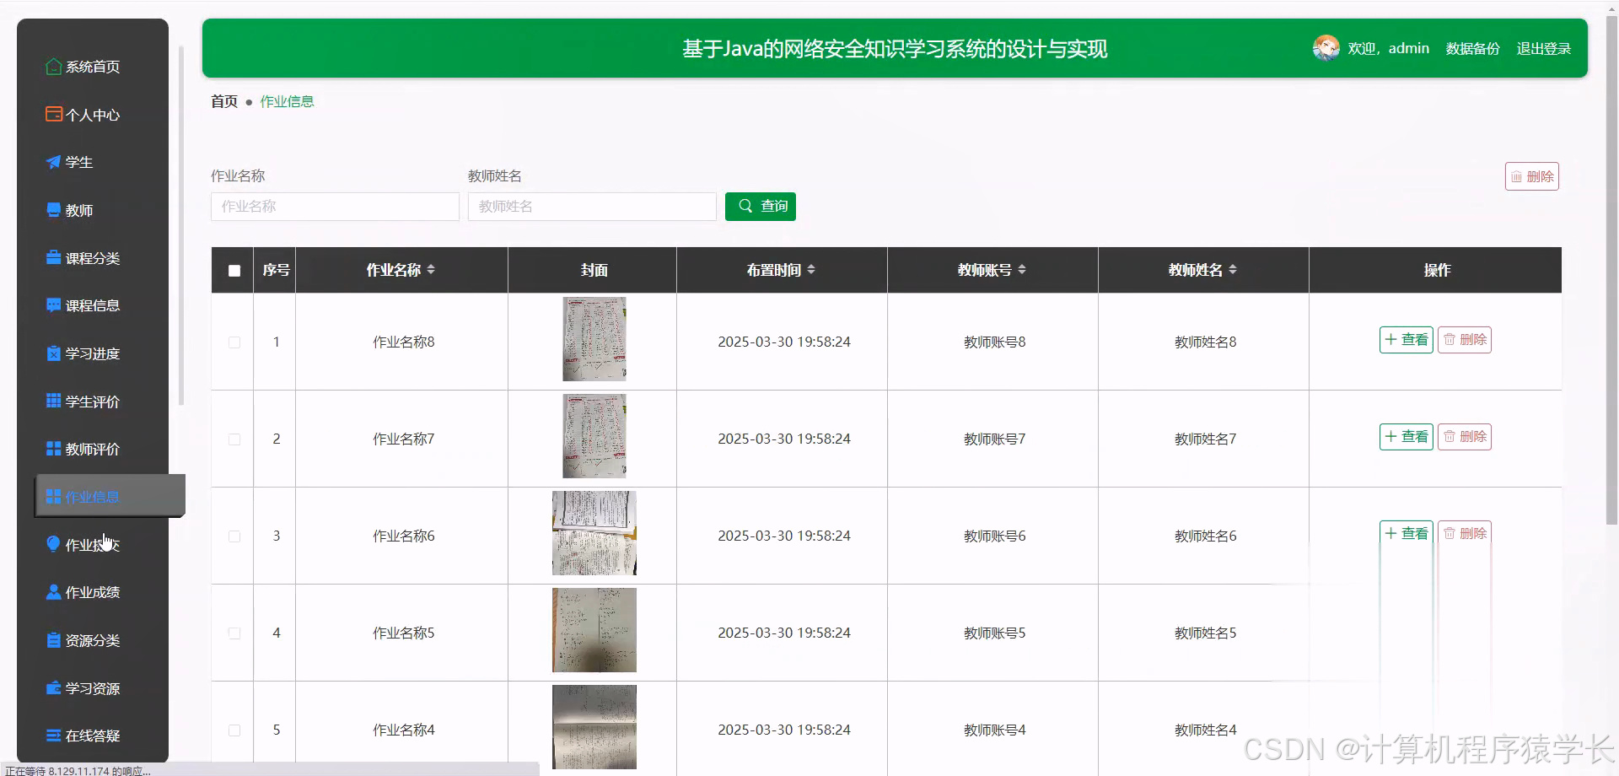Image resolution: width=1619 pixels, height=776 pixels.
Task: Open the 在线答疑 online Q&A icon
Action: point(52,735)
